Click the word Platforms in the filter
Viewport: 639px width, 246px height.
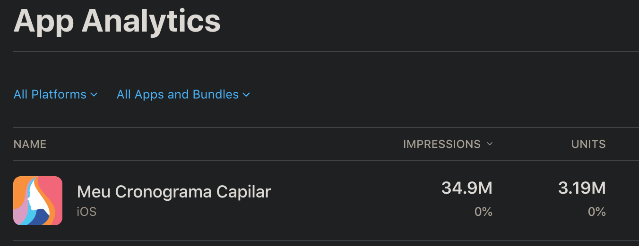[59, 94]
